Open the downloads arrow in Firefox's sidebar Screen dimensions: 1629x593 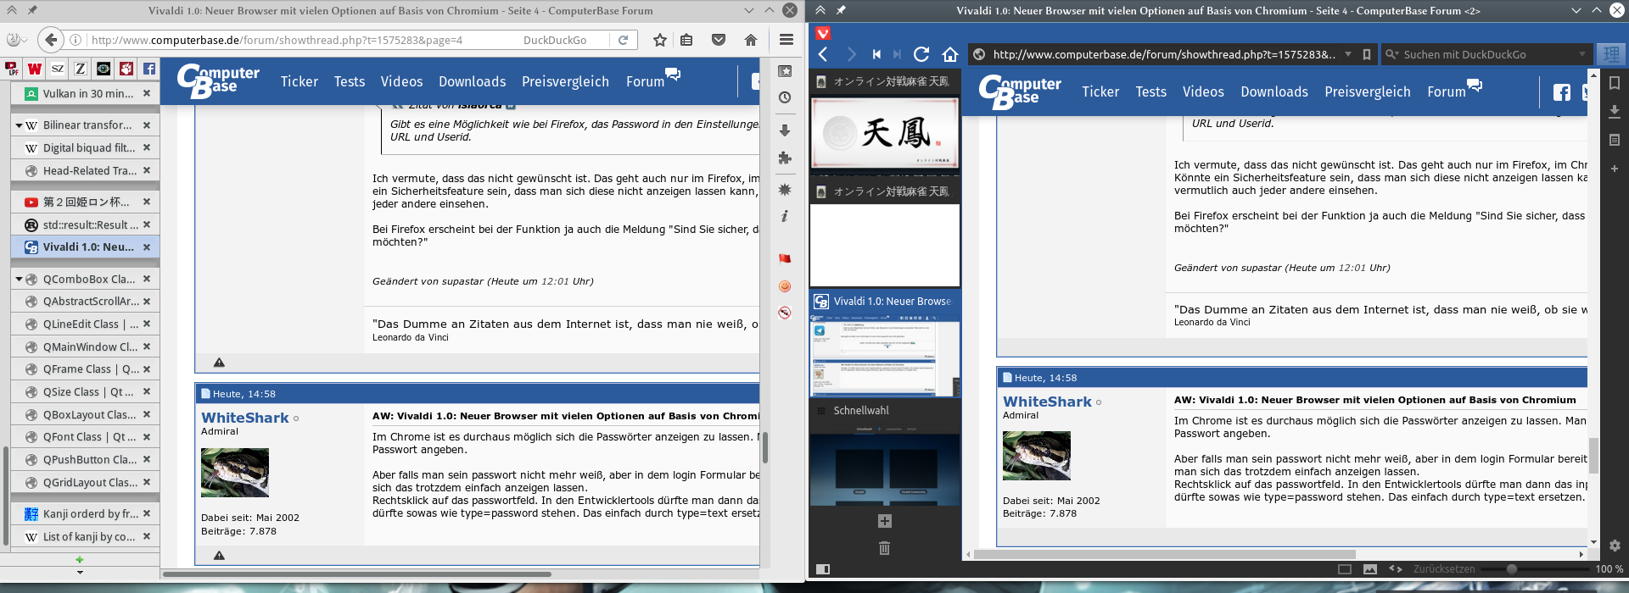pos(785,130)
